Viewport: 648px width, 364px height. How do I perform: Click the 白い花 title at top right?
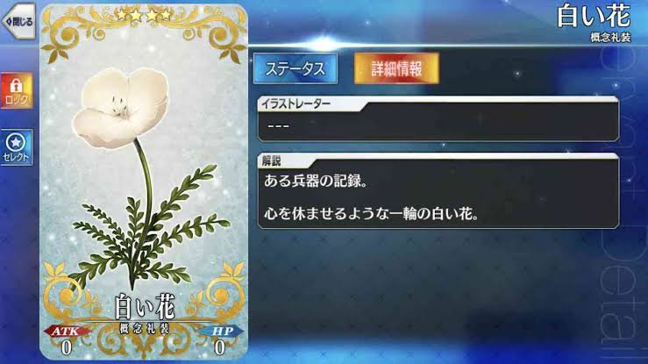click(594, 16)
